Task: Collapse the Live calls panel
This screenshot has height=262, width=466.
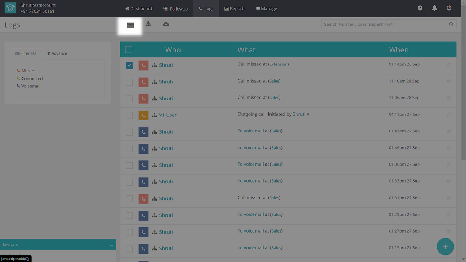Action: 111,245
